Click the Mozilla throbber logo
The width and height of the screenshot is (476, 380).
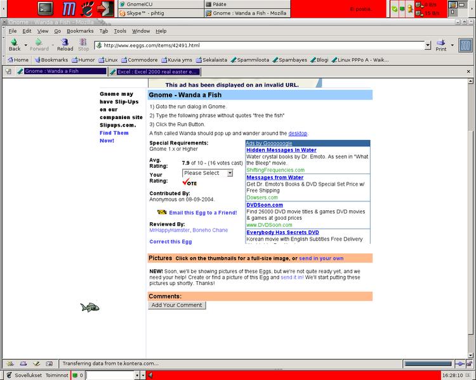coord(465,45)
